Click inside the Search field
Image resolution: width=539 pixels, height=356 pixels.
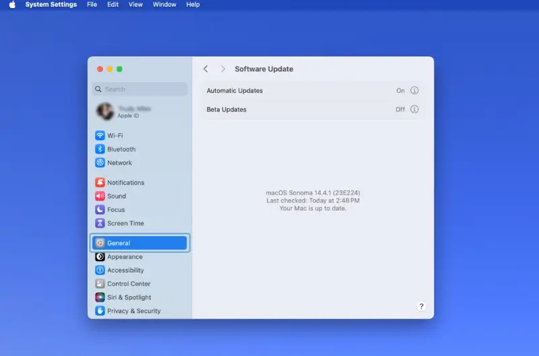click(140, 89)
